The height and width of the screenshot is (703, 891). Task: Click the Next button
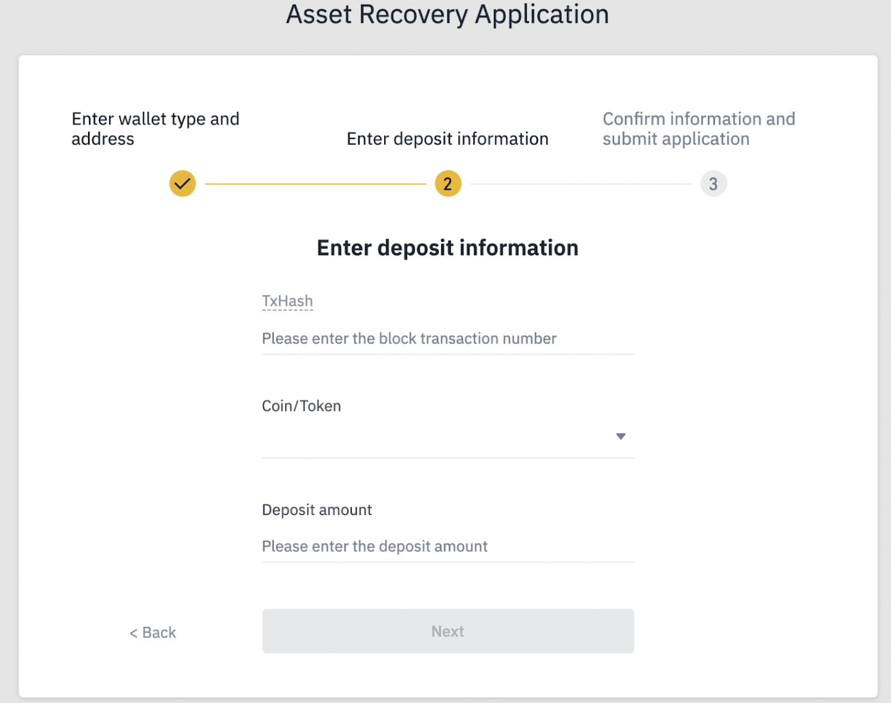click(x=448, y=631)
